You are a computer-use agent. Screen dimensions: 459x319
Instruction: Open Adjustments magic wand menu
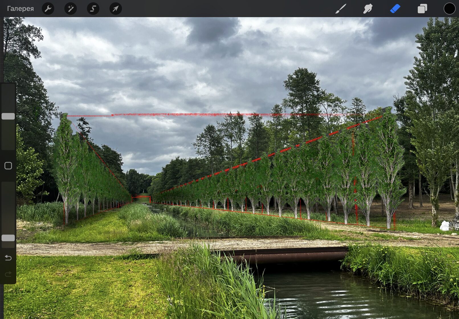(x=70, y=9)
